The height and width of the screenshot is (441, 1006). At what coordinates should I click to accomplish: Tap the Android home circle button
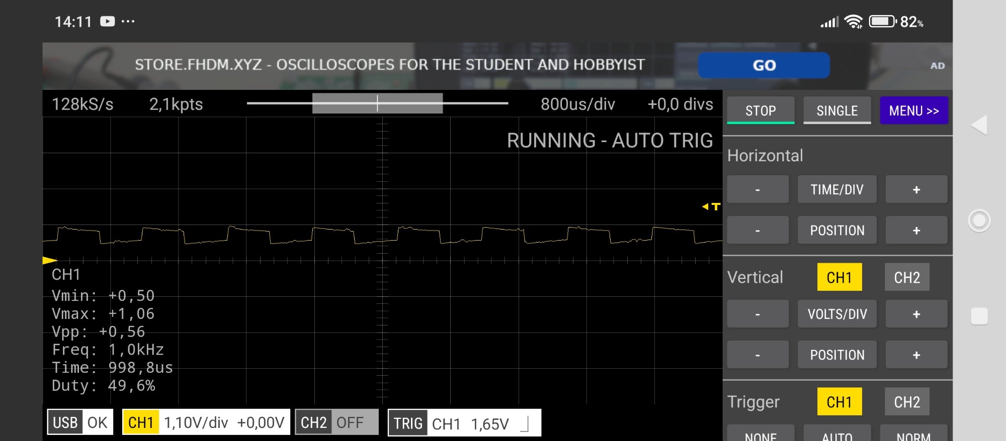pyautogui.click(x=979, y=220)
